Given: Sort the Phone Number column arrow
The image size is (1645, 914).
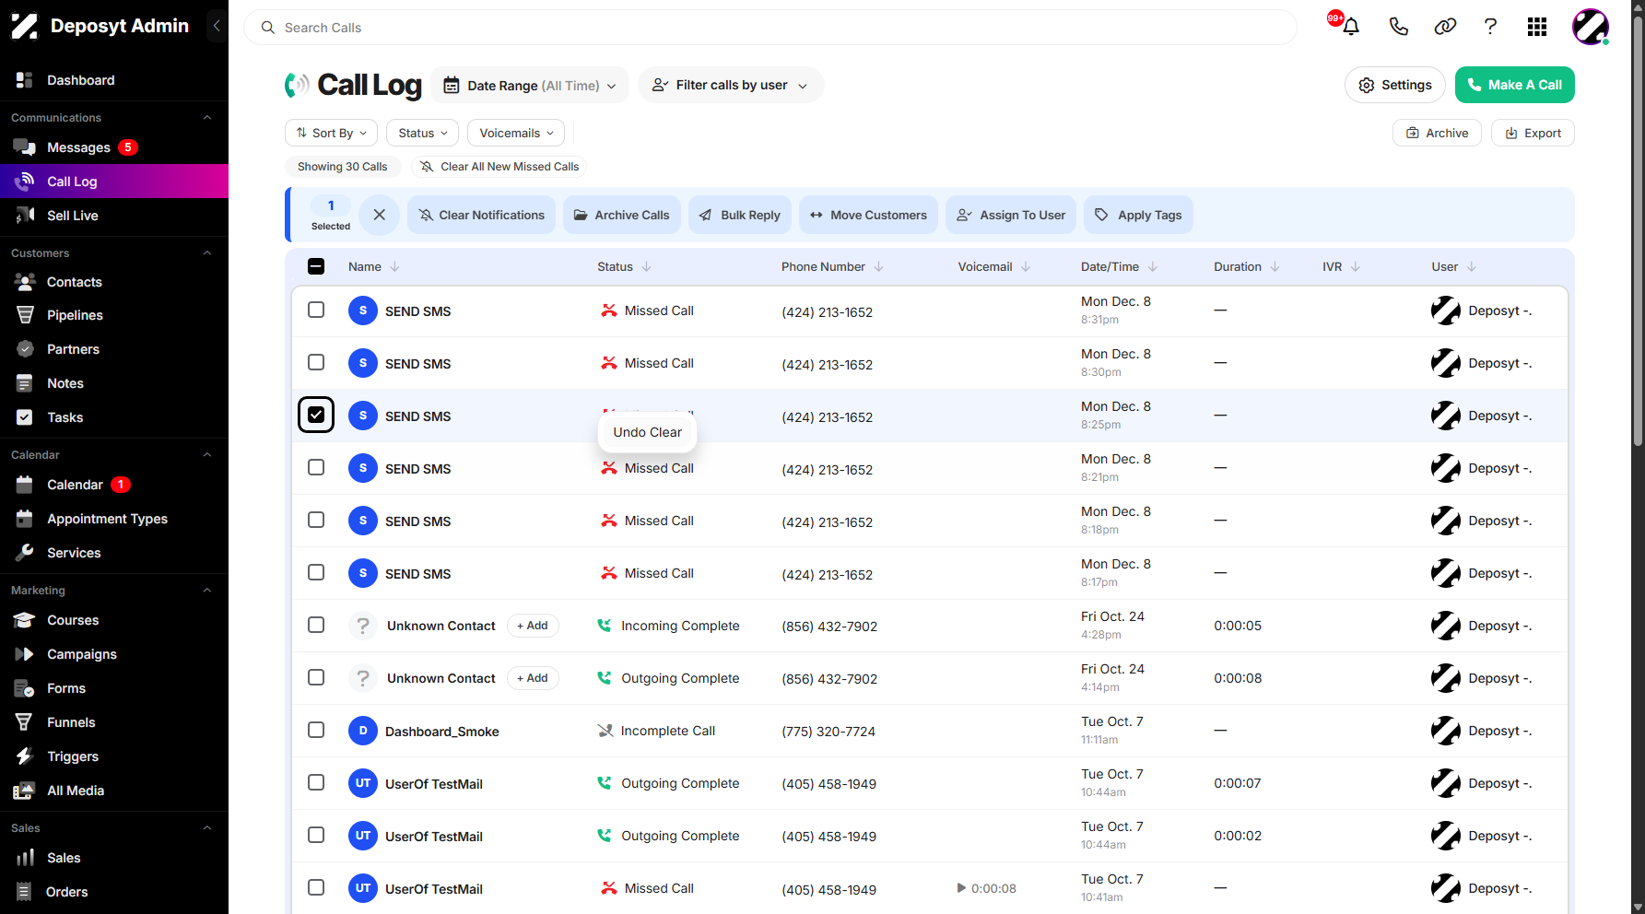Looking at the screenshot, I should [878, 266].
